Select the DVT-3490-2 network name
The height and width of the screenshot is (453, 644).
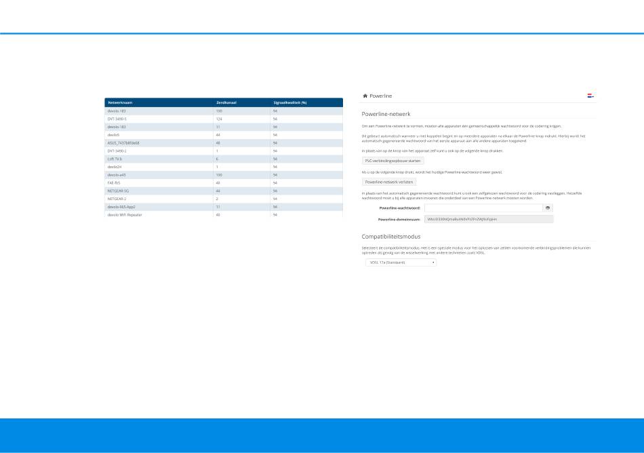117,151
